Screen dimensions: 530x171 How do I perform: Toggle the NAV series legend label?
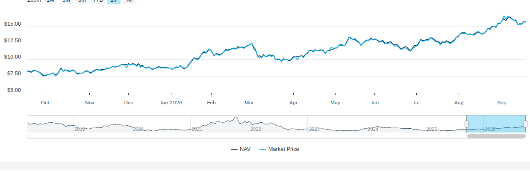tap(245, 149)
